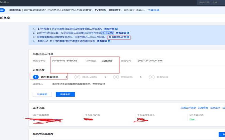This screenshot has width=225, height=140.
Task: Click the 温馨提示 reminder message text
Action: click(x=78, y=84)
